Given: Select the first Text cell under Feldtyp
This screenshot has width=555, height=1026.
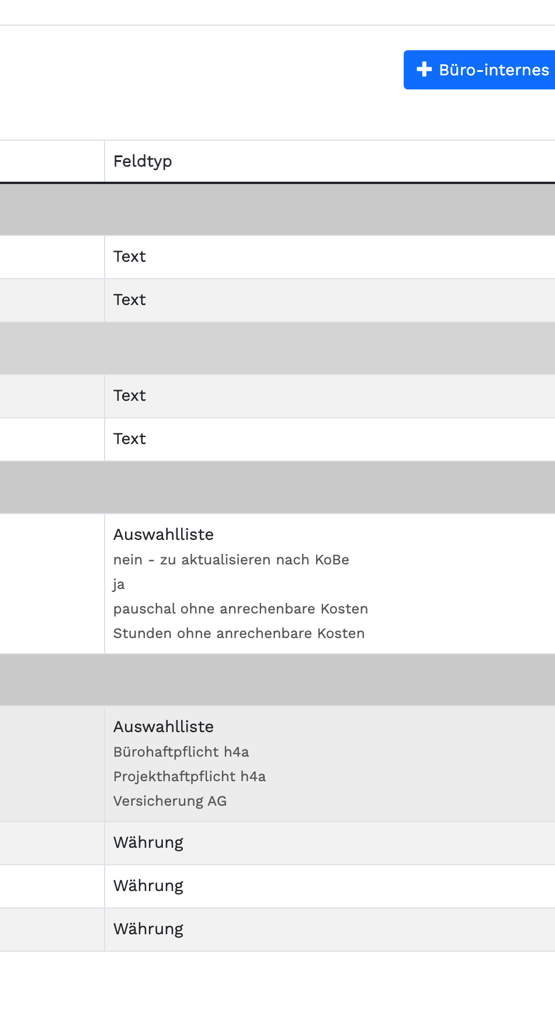Looking at the screenshot, I should coord(130,256).
